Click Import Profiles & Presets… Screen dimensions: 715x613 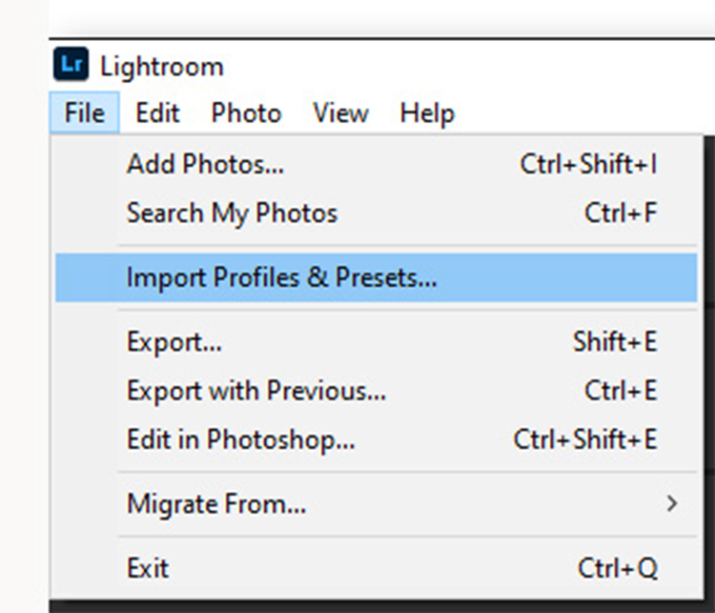pyautogui.click(x=281, y=277)
